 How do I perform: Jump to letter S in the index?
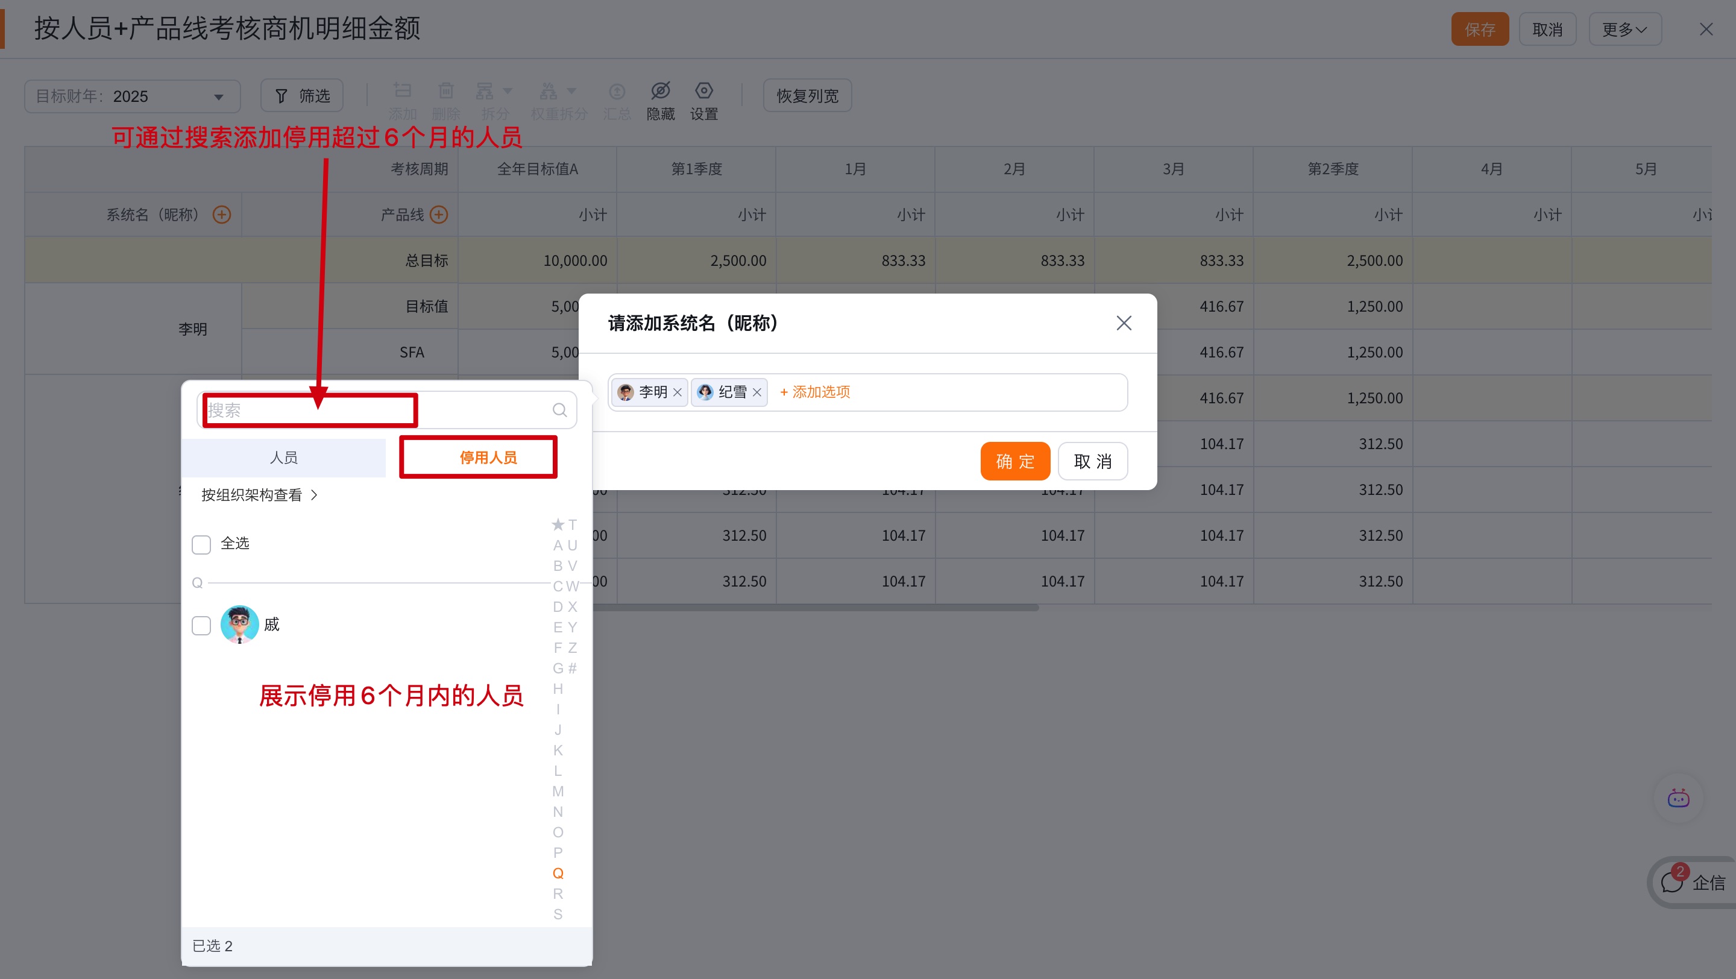pos(558,915)
